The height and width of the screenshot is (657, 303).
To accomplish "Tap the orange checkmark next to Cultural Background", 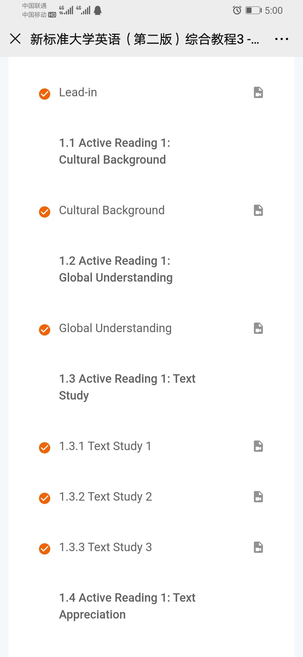I will (45, 212).
